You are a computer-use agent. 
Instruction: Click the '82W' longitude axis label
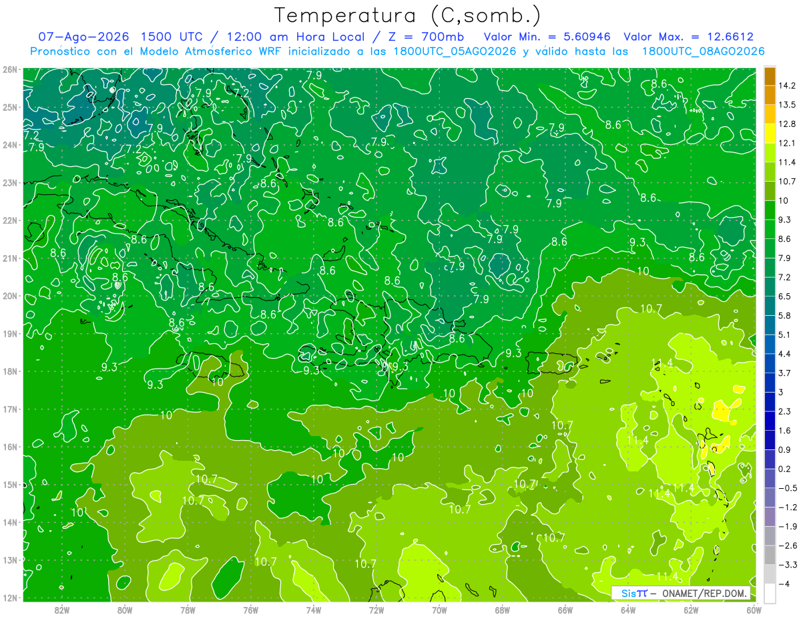(x=62, y=610)
